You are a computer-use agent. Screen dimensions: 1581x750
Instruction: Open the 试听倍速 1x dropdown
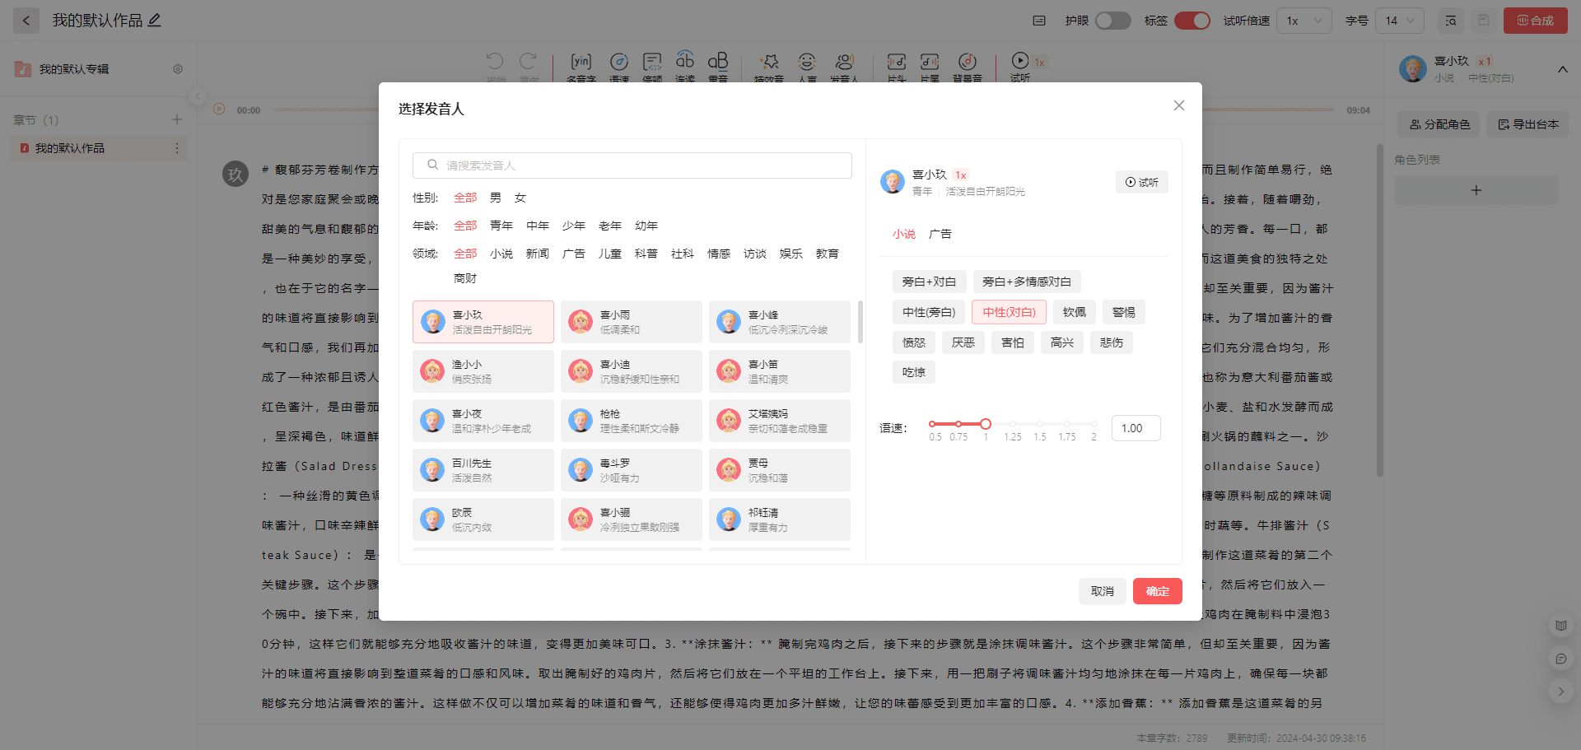(x=1304, y=21)
